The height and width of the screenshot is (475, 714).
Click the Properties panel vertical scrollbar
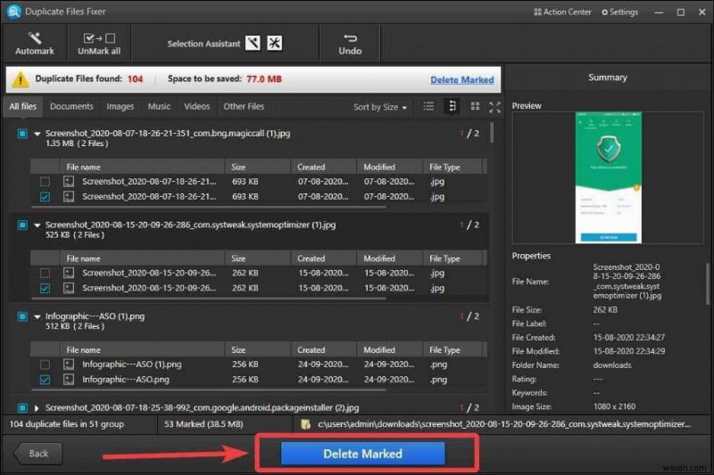click(707, 283)
